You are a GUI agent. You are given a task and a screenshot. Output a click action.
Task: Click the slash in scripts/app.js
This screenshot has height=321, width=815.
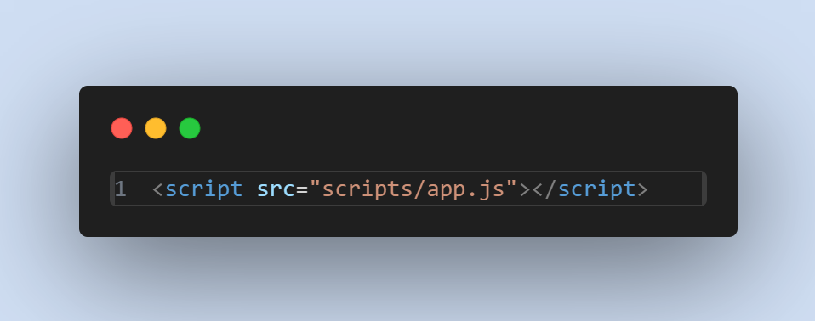(x=420, y=189)
